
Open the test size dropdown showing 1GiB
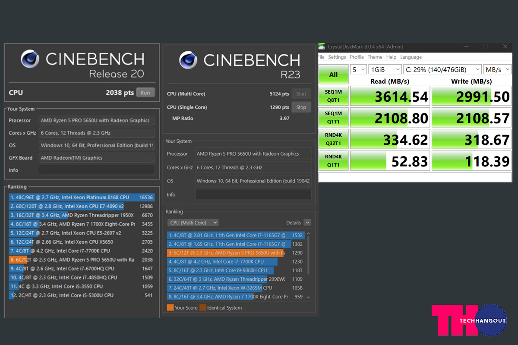point(385,69)
